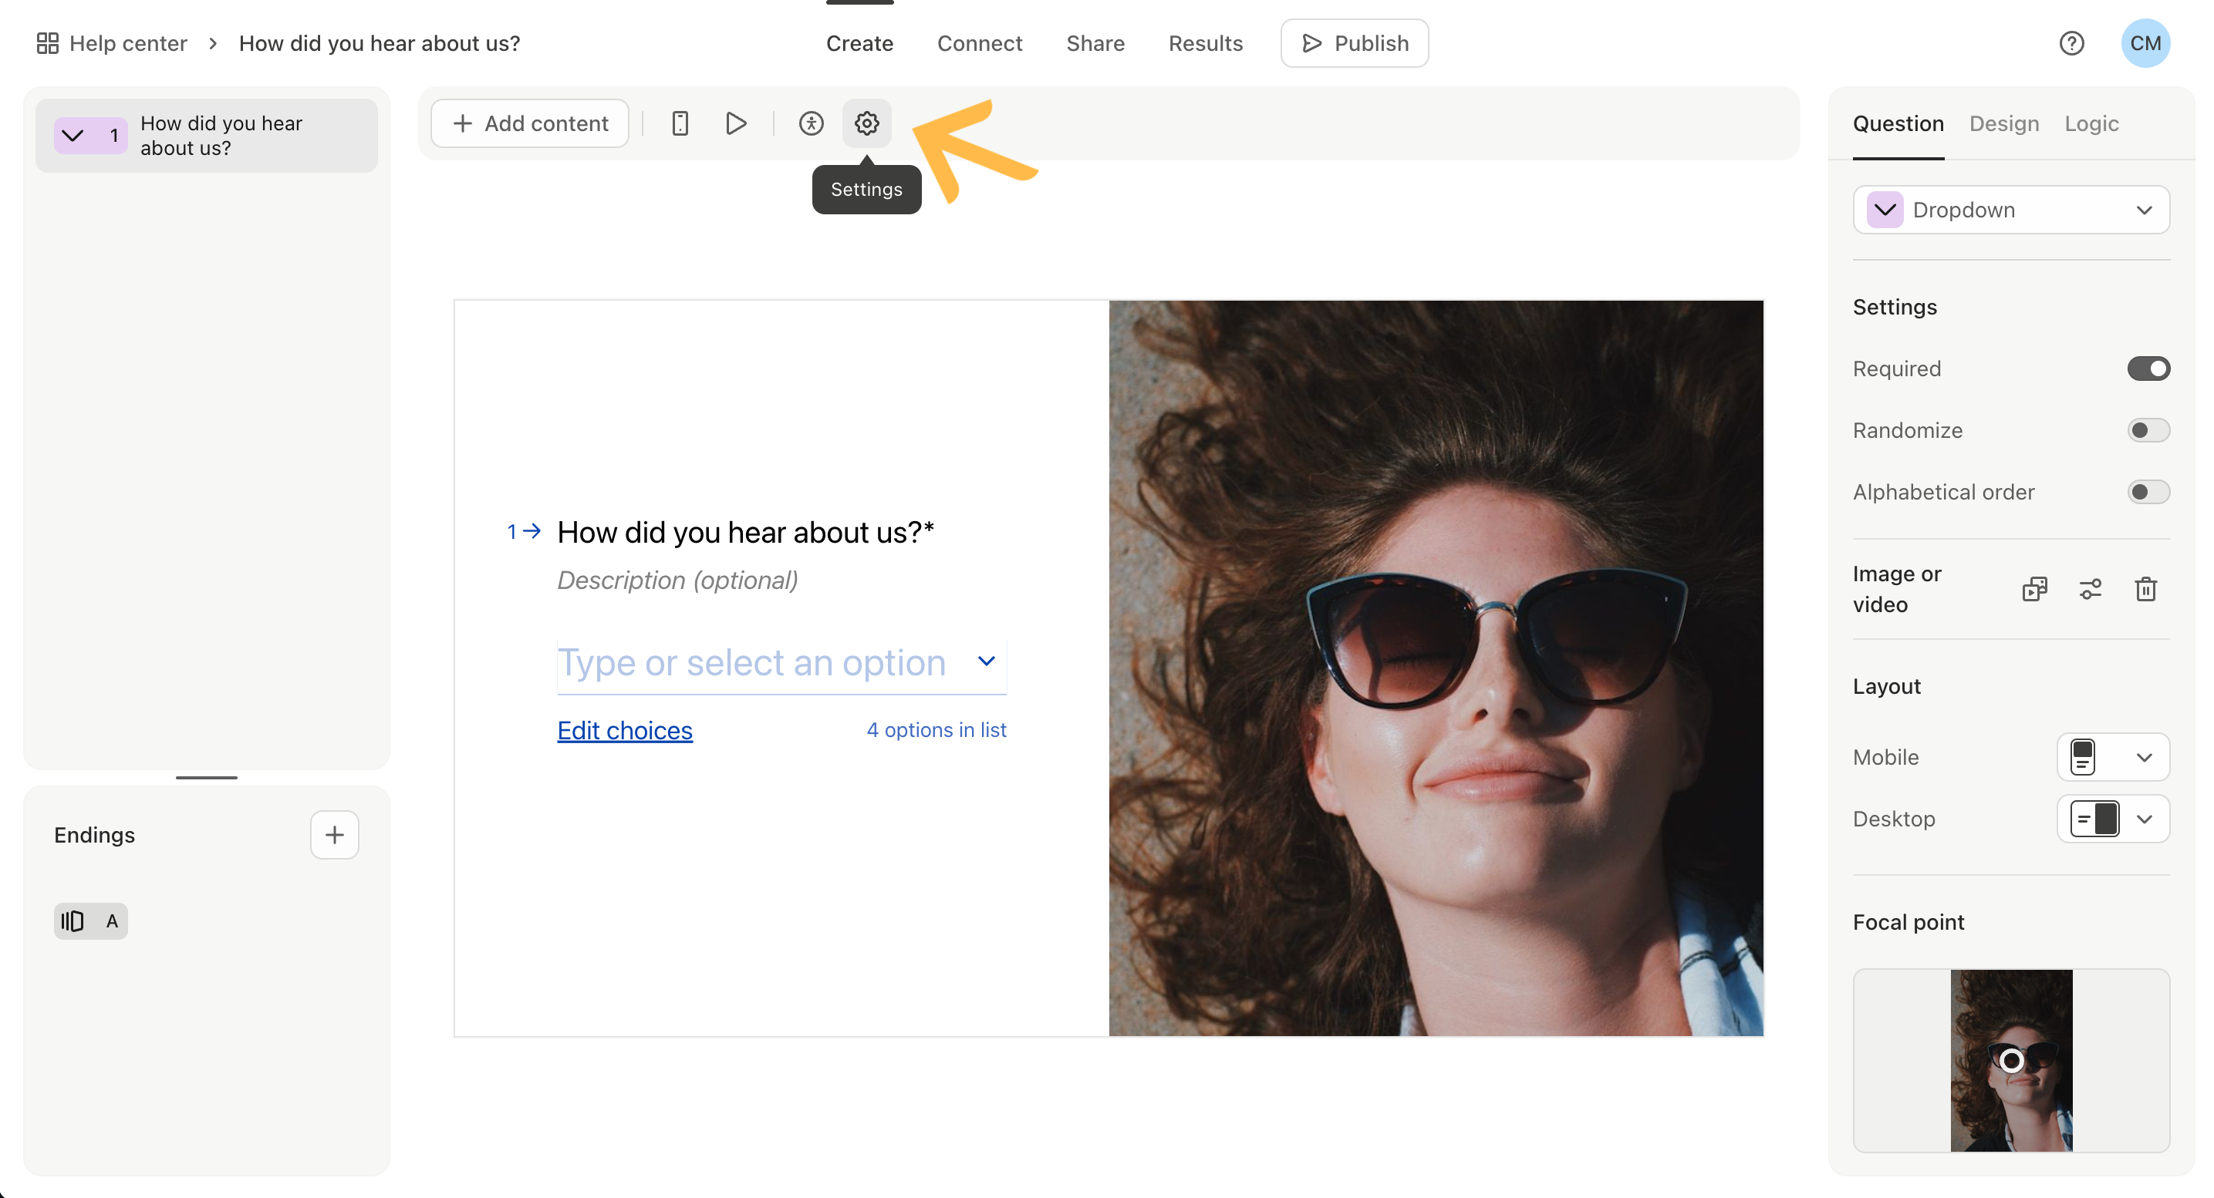
Task: Click '4 options in list' text
Action: (x=936, y=730)
